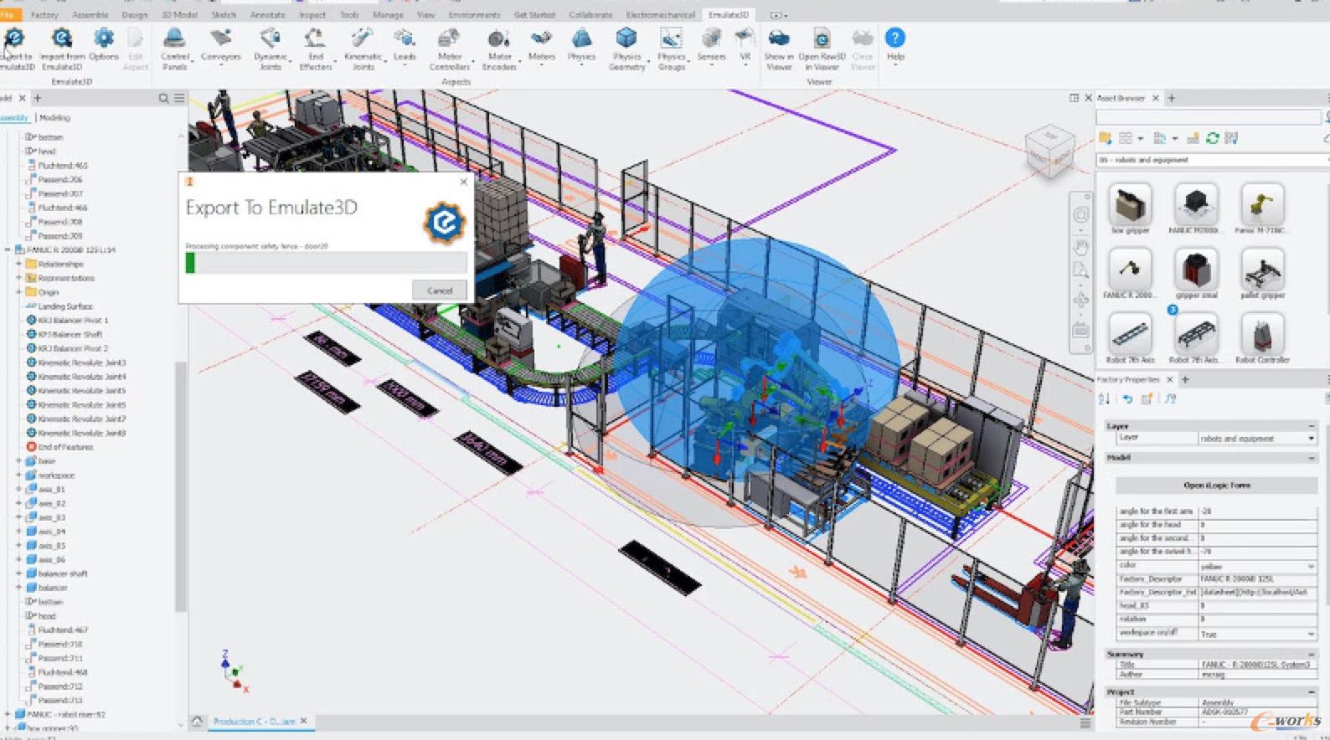The width and height of the screenshot is (1330, 740).
Task: Open the Factory ribbon tab
Action: [44, 15]
